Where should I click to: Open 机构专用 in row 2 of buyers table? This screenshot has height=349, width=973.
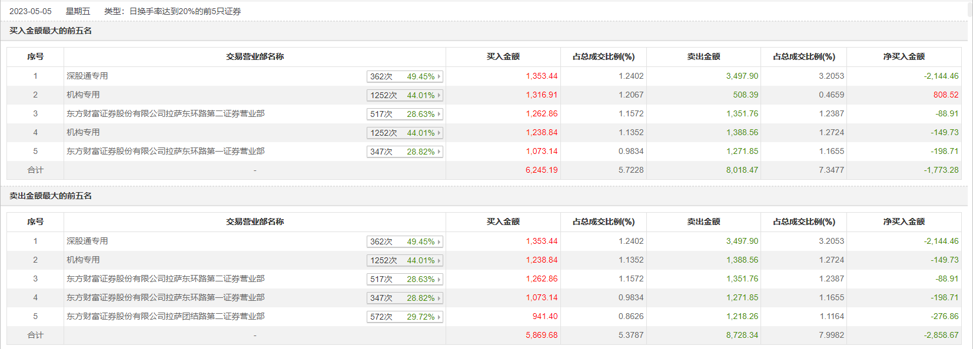83,95
